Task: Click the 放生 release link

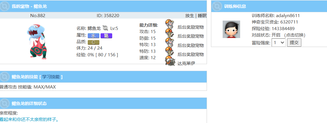Action: tap(189, 16)
